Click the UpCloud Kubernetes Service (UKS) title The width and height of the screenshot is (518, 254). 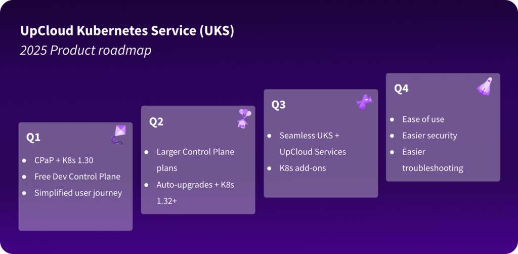point(127,31)
